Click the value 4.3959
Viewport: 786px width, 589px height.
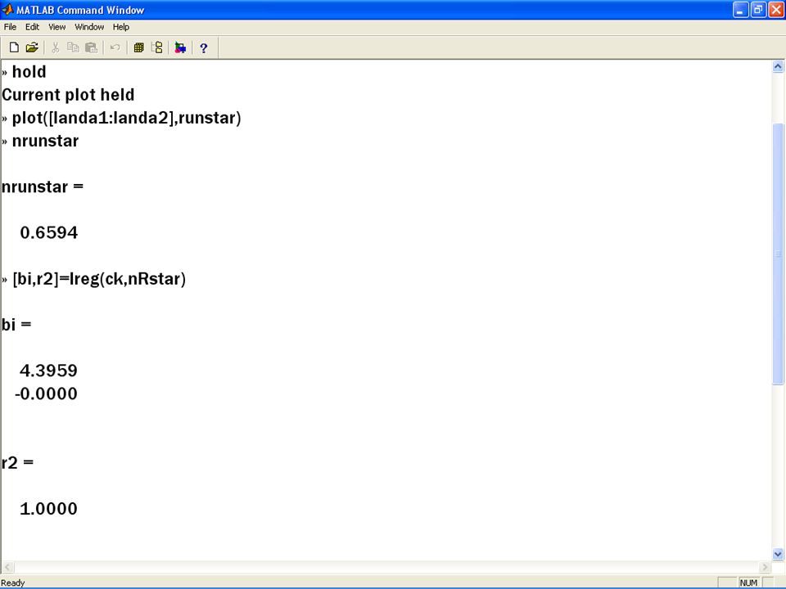point(48,371)
